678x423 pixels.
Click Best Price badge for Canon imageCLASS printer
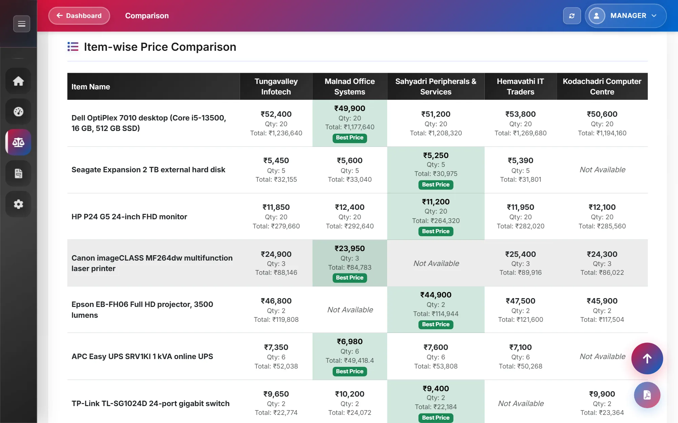pos(350,278)
